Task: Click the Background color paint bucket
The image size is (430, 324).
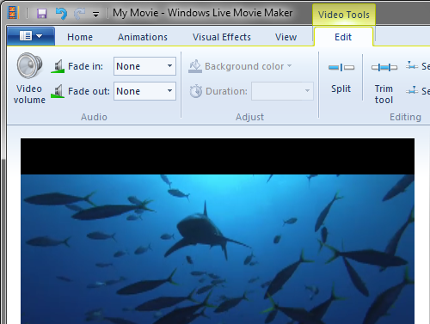Action: (x=195, y=66)
